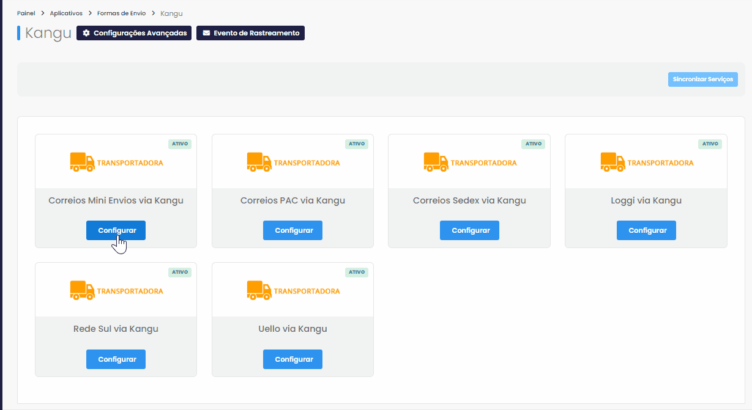This screenshot has width=752, height=410.
Task: Click the Kangu breadcrumb entry
Action: [171, 13]
